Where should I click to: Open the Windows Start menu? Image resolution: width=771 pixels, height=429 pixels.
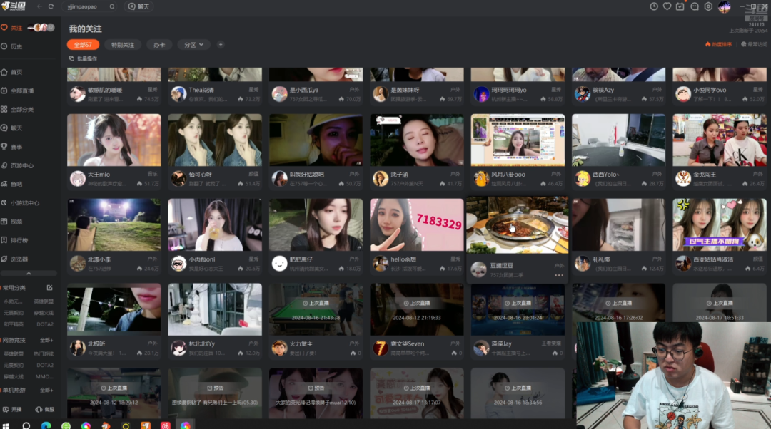pyautogui.click(x=6, y=425)
